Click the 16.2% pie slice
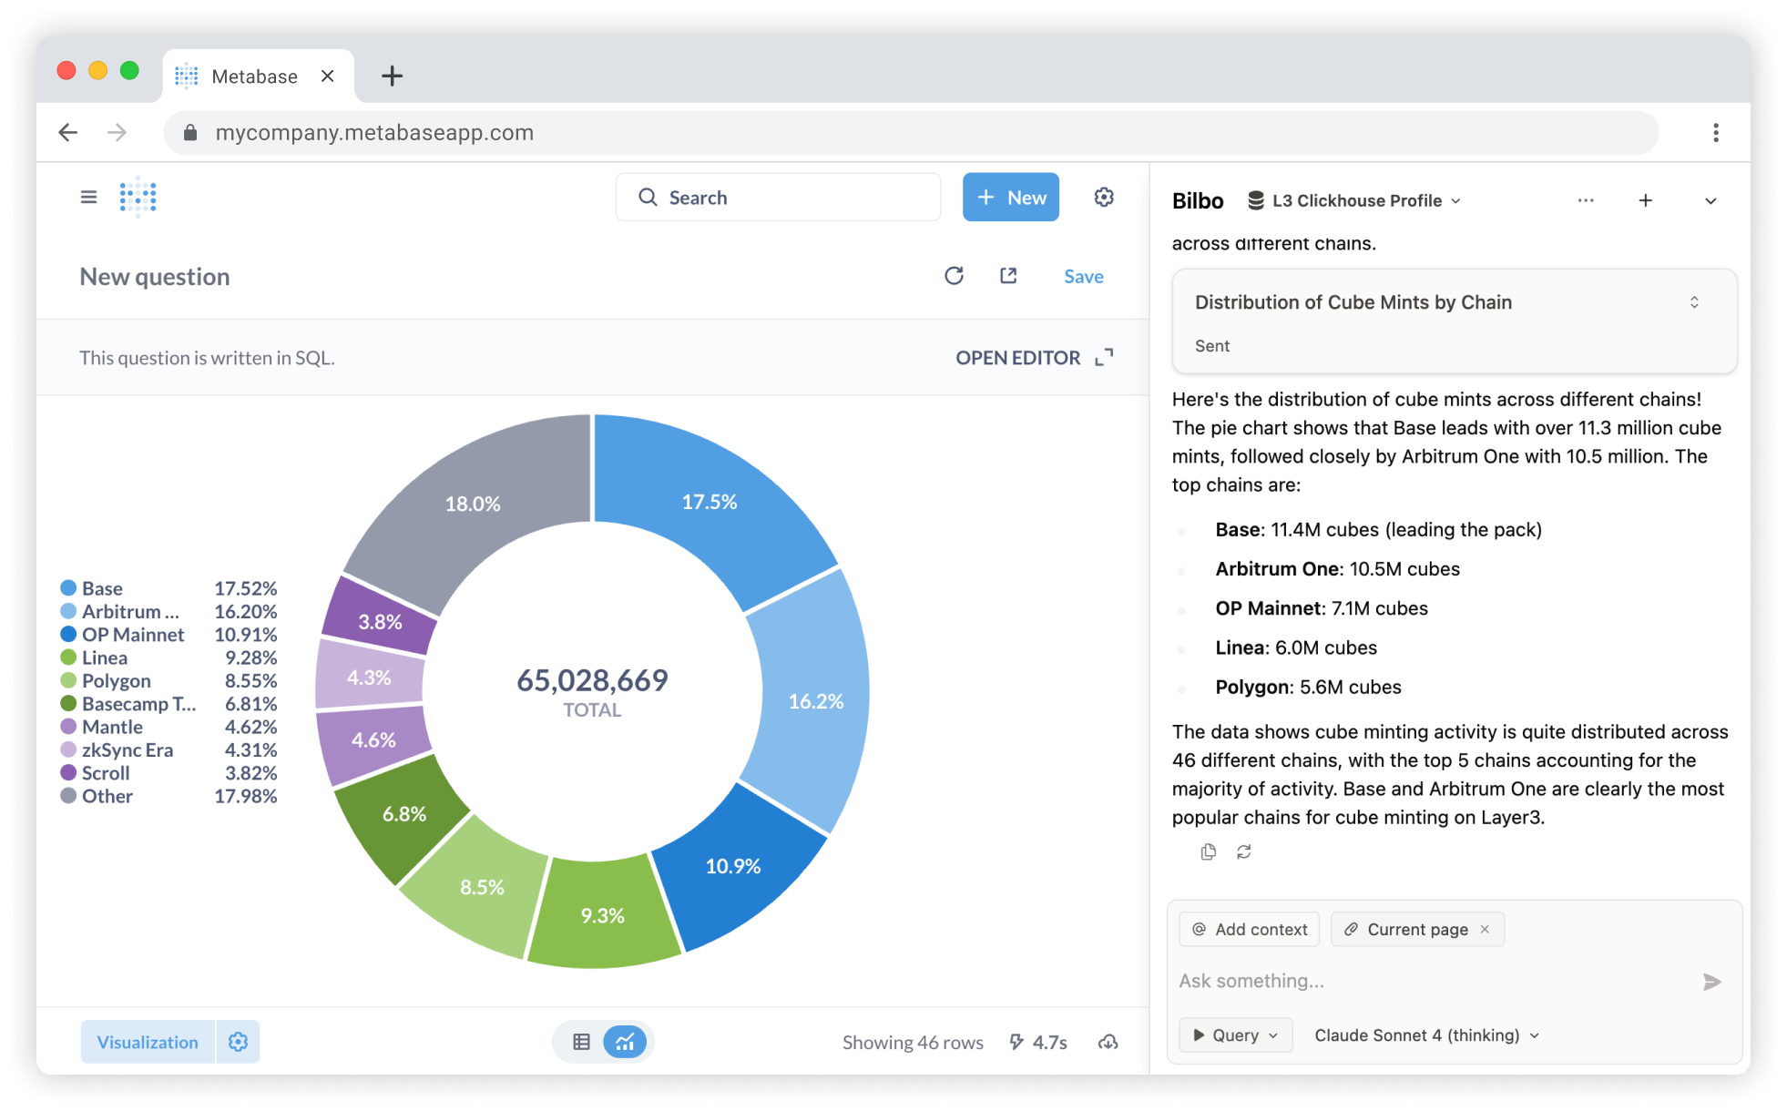Image resolution: width=1787 pixels, height=1111 pixels. pos(816,701)
